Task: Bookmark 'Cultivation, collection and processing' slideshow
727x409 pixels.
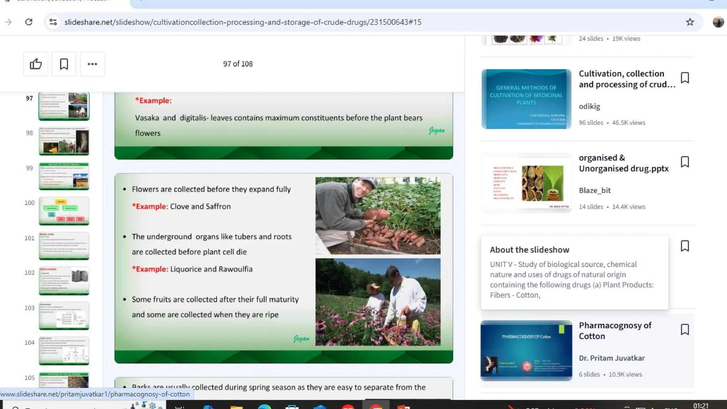Action: [x=685, y=78]
